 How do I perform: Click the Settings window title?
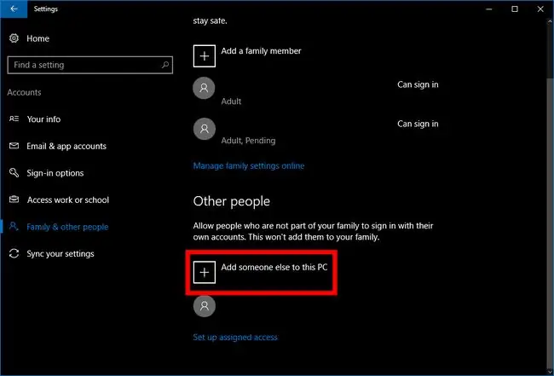click(x=45, y=9)
